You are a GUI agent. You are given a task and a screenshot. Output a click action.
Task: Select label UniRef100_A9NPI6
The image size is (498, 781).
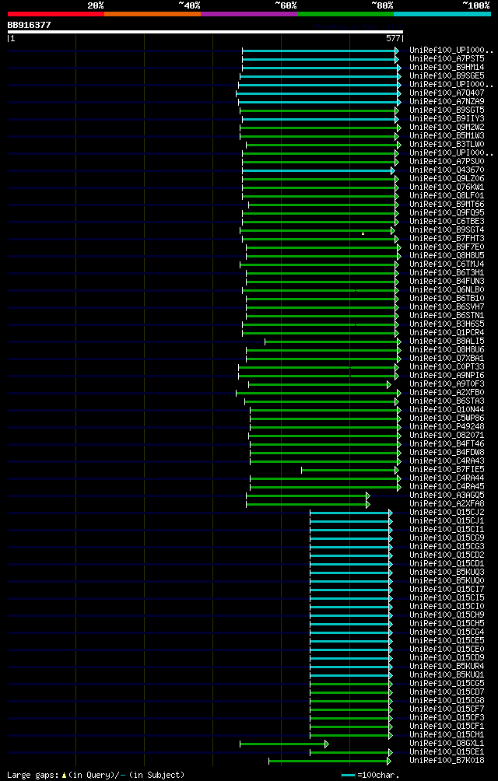pos(447,375)
